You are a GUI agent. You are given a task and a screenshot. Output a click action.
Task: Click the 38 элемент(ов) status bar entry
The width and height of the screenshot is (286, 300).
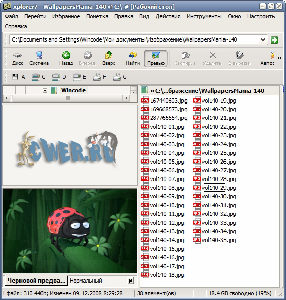click(x=156, y=293)
